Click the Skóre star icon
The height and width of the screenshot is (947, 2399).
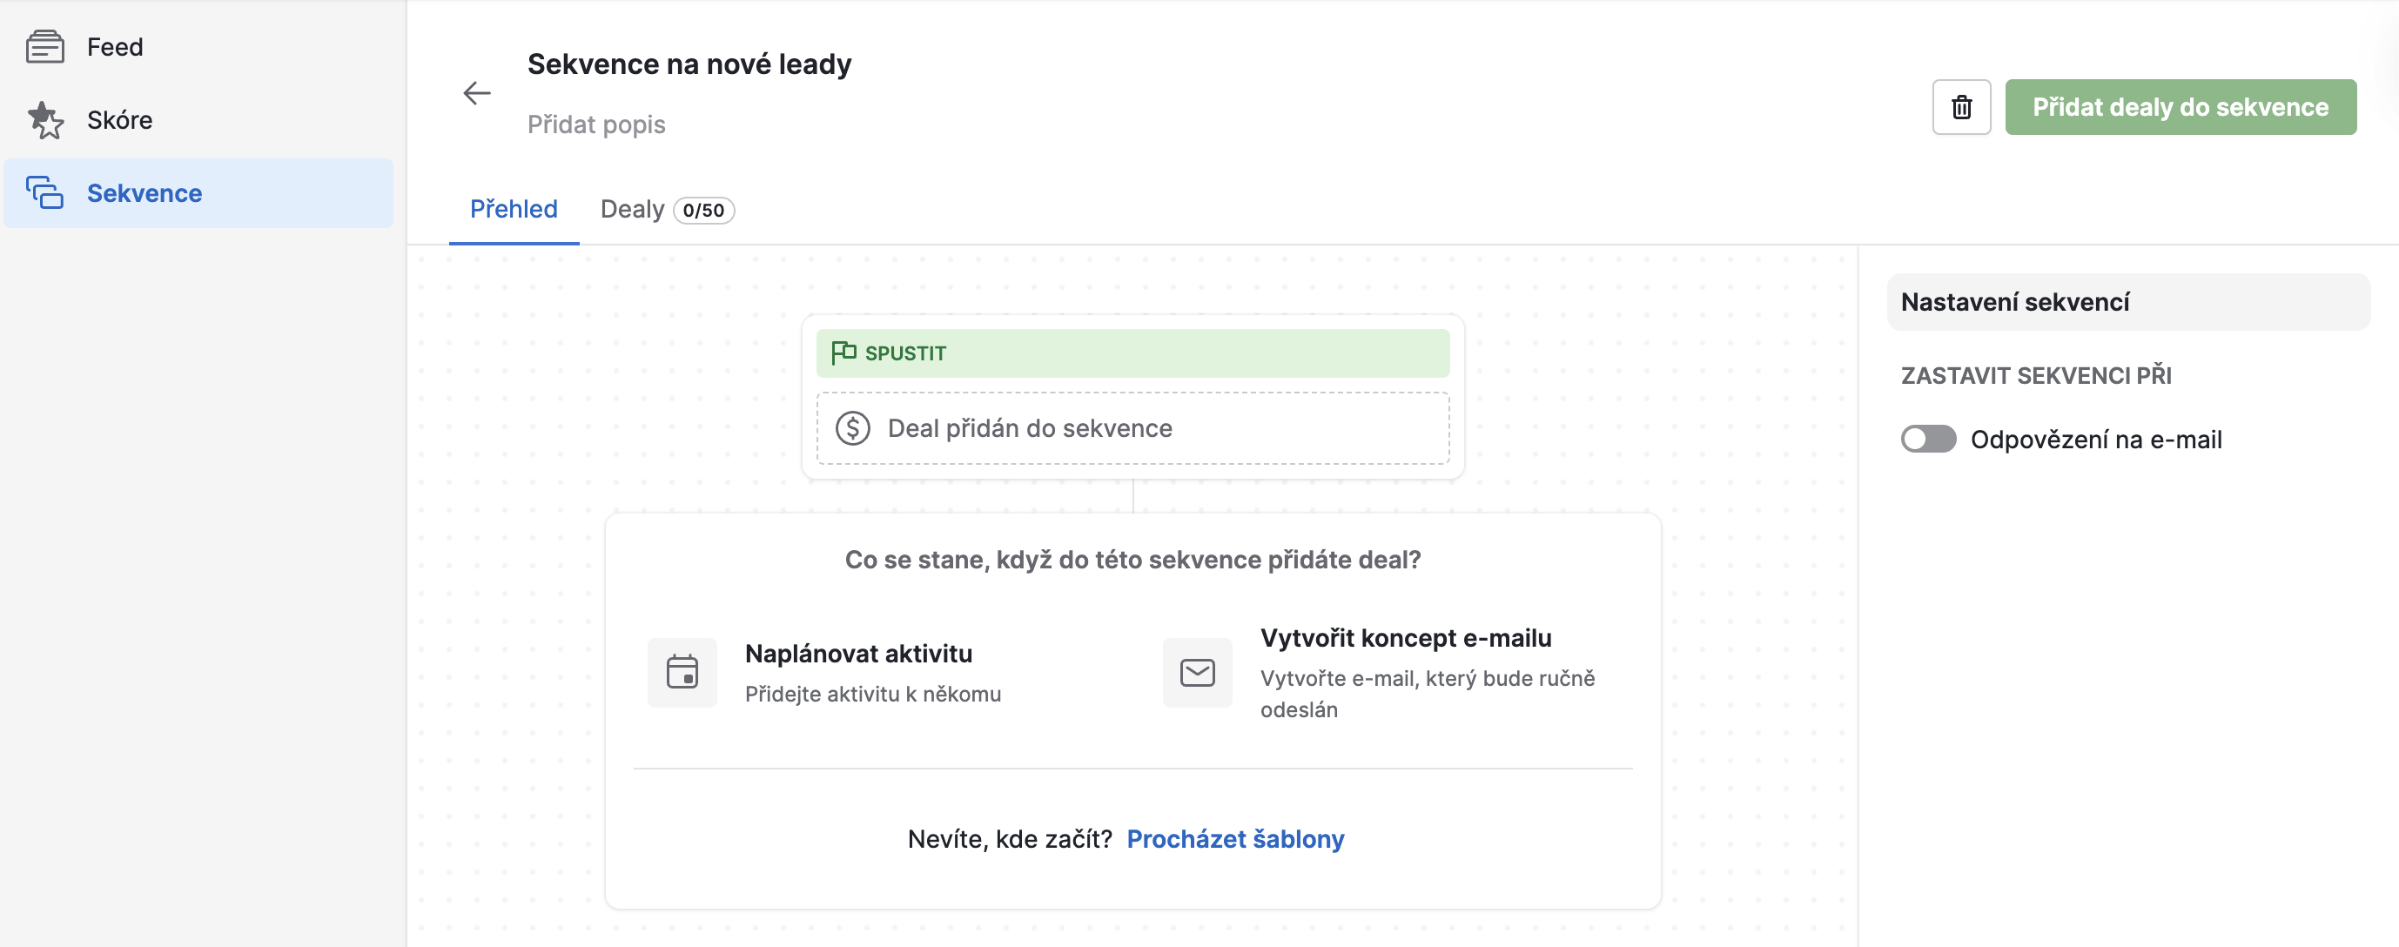pyautogui.click(x=44, y=120)
